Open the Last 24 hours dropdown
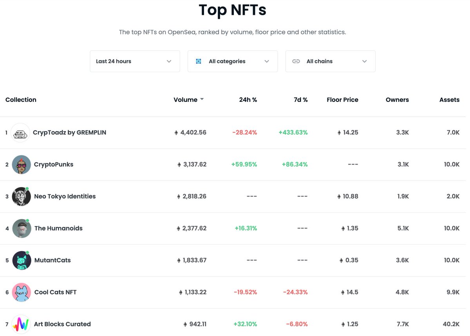Image resolution: width=470 pixels, height=336 pixels. [135, 61]
